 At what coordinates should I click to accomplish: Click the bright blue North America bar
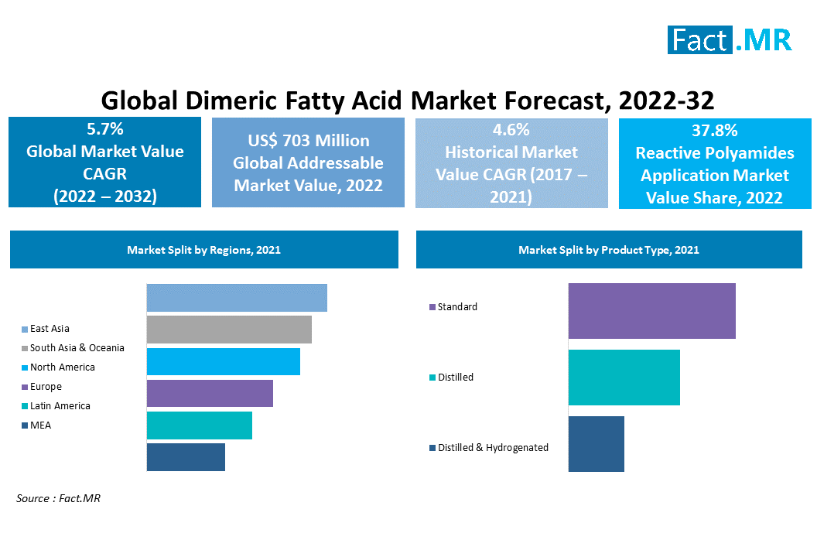click(224, 361)
